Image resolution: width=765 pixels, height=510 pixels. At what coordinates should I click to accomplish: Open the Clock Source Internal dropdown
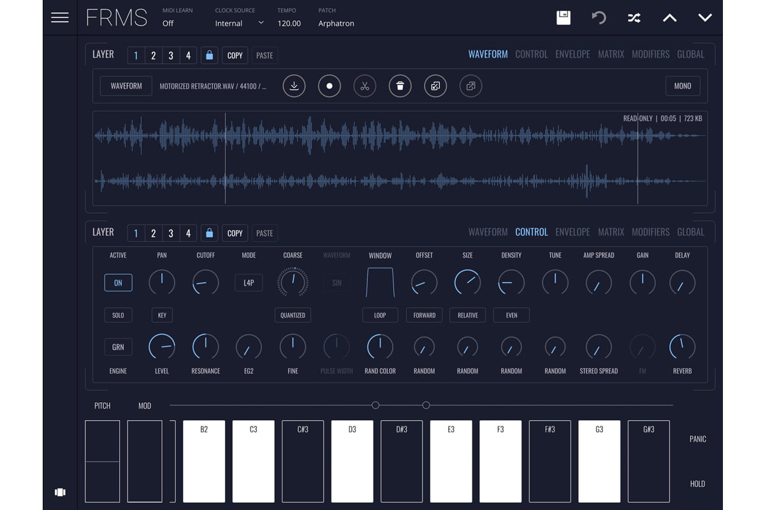coord(239,23)
